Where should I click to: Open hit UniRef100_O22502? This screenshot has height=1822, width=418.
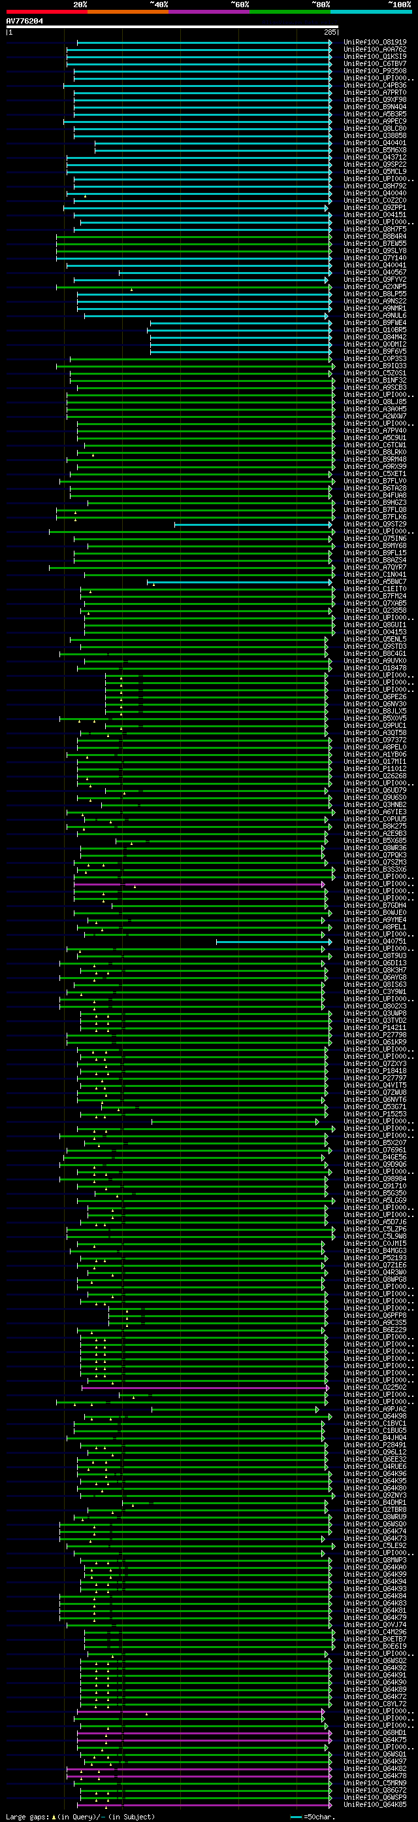[375, 1387]
